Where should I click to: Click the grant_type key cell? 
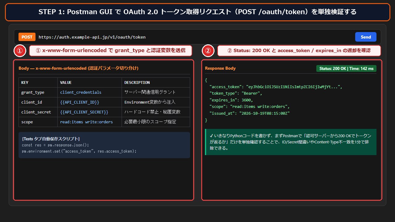38,92
